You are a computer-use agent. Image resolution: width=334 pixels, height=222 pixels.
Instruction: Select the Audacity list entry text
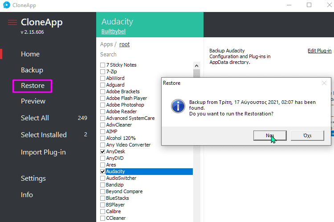[x=115, y=171]
